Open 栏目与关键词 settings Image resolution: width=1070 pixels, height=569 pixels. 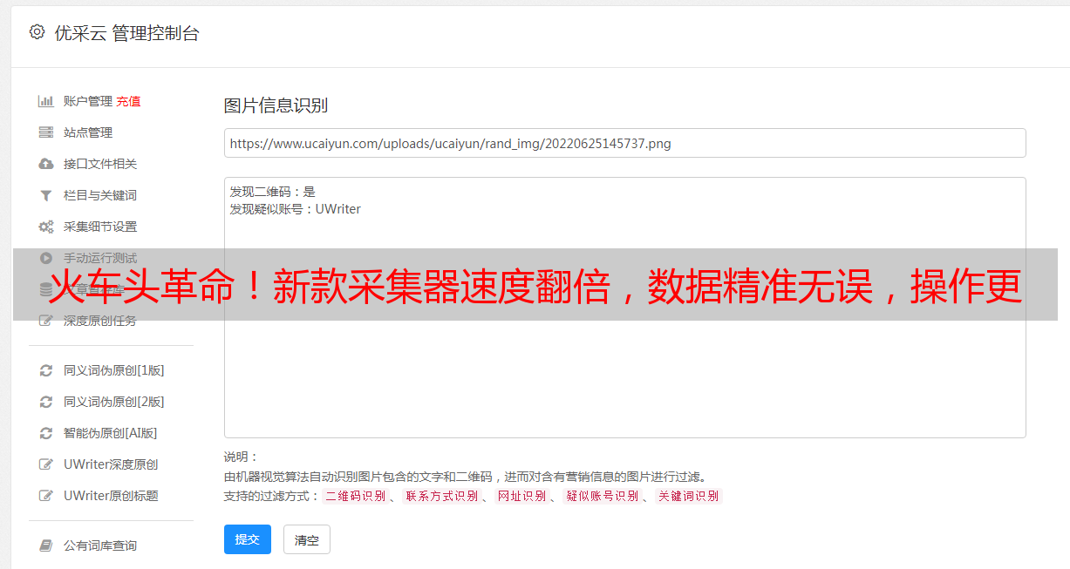pos(100,195)
